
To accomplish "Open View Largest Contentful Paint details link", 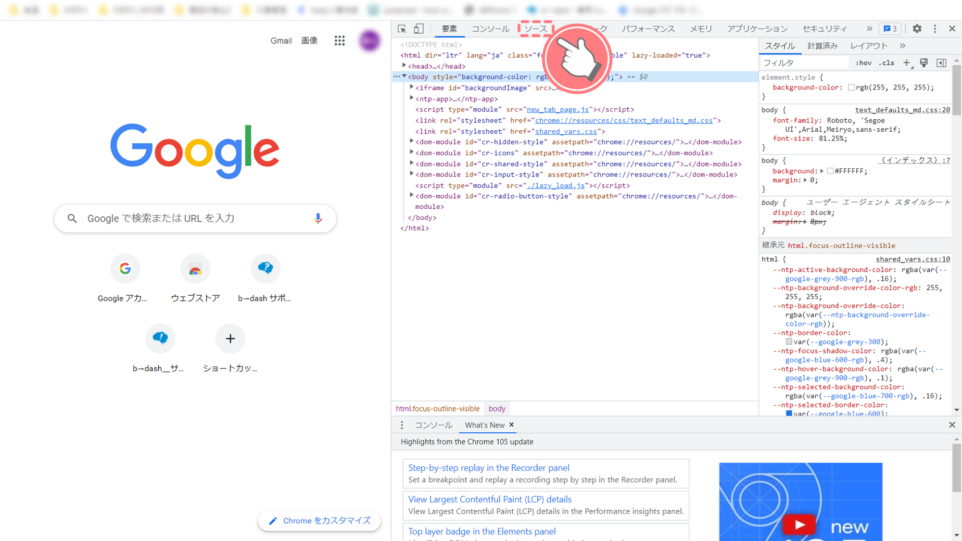I will [490, 500].
